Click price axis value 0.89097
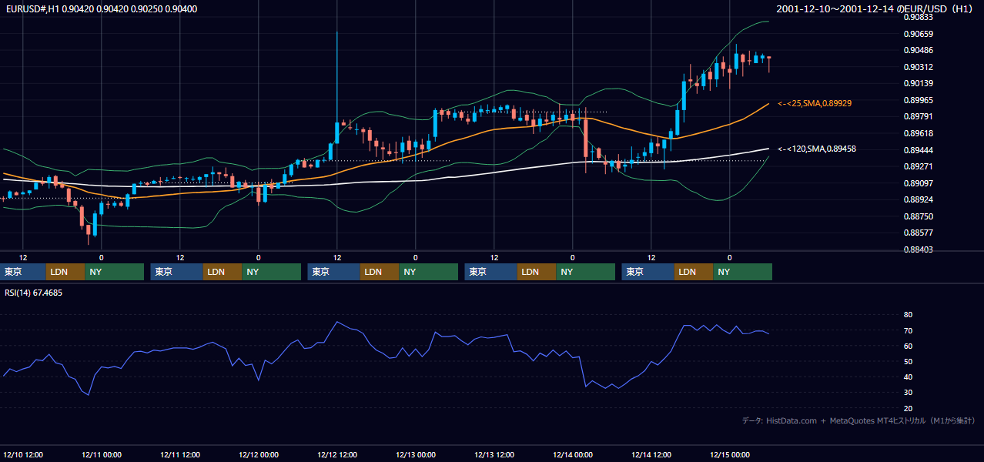This screenshot has width=984, height=462. pyautogui.click(x=918, y=183)
